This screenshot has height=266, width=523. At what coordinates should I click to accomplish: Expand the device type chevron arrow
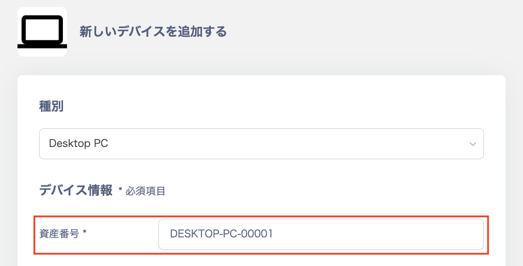[x=473, y=144]
